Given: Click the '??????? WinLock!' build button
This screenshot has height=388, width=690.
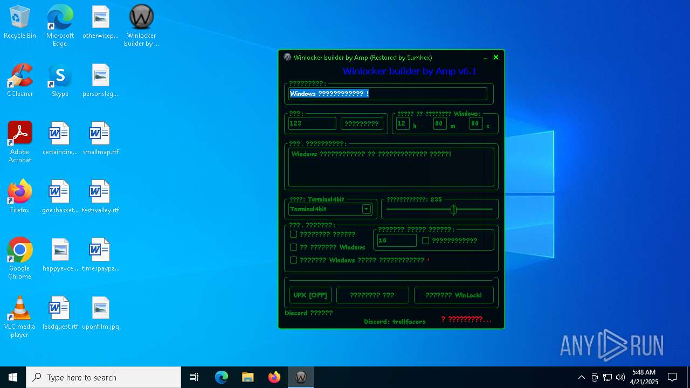Looking at the screenshot, I should click(x=453, y=295).
